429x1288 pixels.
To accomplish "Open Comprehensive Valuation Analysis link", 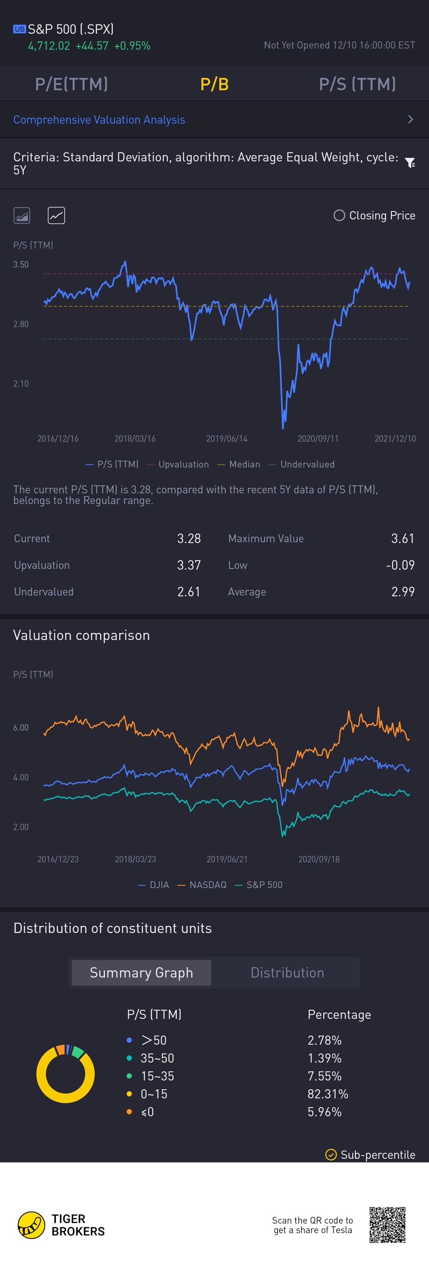I will click(99, 120).
